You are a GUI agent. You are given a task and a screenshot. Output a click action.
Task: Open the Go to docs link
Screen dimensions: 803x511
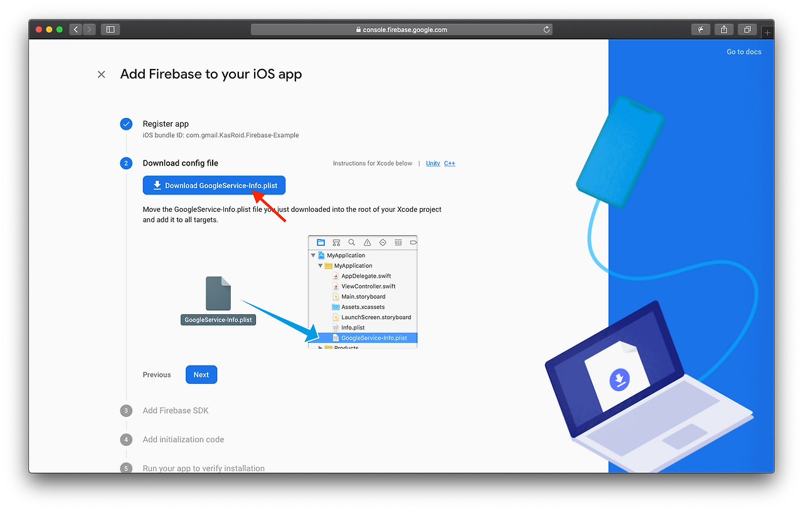pos(744,52)
